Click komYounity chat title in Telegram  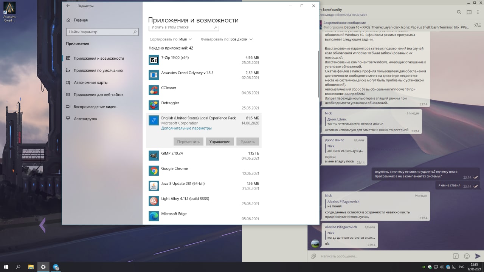click(332, 9)
